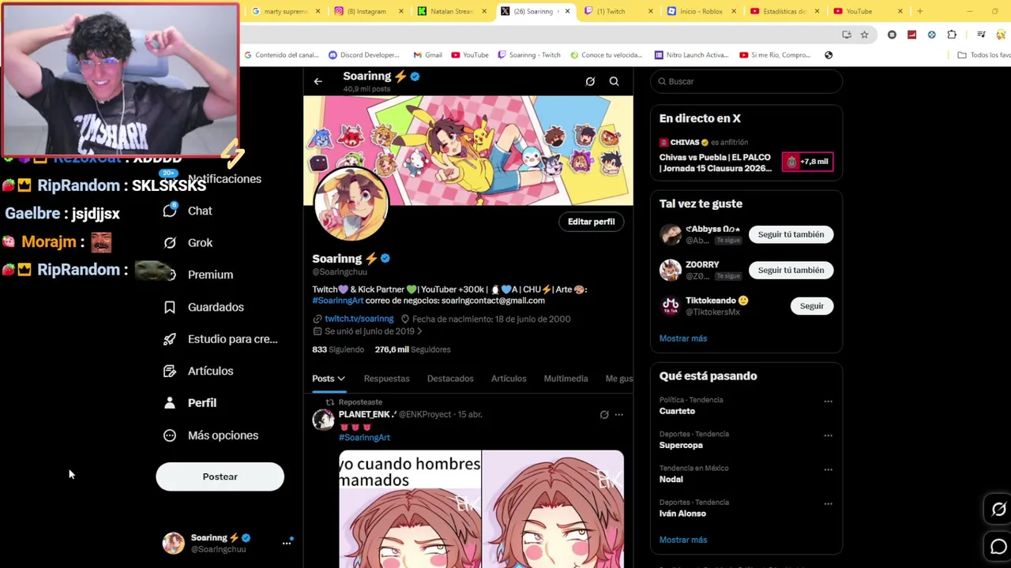
Task: Follow ZOORRY with Seguir tú también
Action: pyautogui.click(x=791, y=270)
